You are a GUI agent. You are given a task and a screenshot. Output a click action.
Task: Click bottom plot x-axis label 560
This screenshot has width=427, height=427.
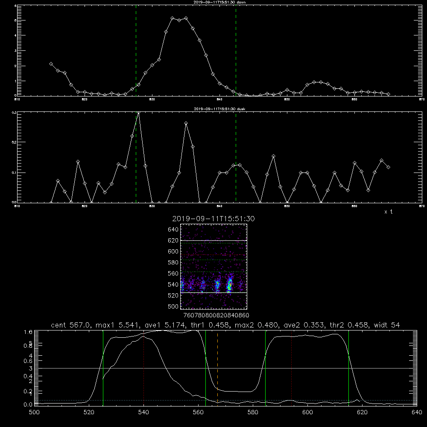coord(198,412)
